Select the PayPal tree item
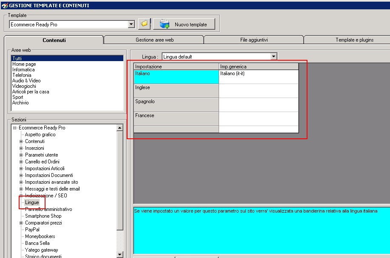 pos(32,230)
